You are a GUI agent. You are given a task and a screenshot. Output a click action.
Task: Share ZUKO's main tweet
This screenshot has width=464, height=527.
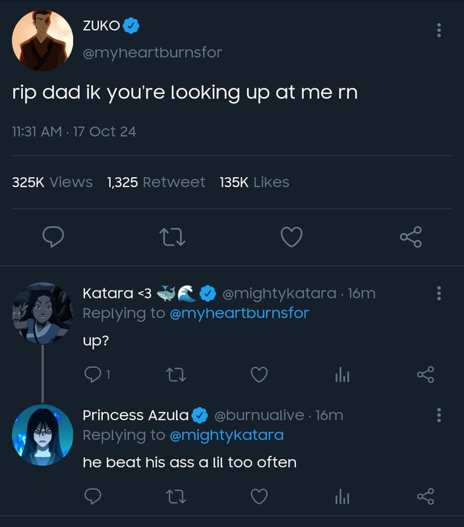click(x=411, y=236)
